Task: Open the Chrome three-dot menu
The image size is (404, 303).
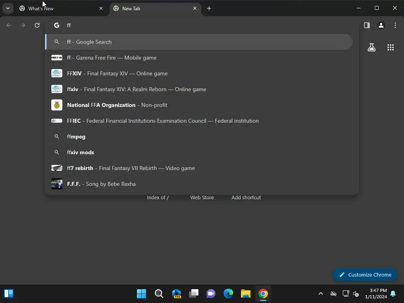Action: click(x=395, y=25)
